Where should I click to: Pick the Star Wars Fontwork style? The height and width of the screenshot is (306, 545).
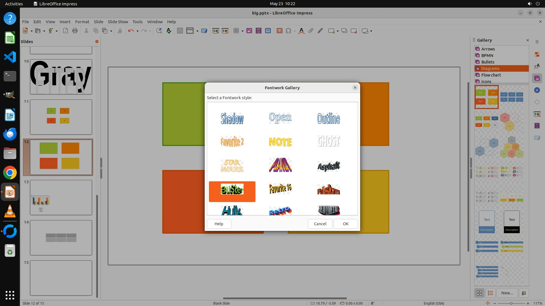(232, 166)
